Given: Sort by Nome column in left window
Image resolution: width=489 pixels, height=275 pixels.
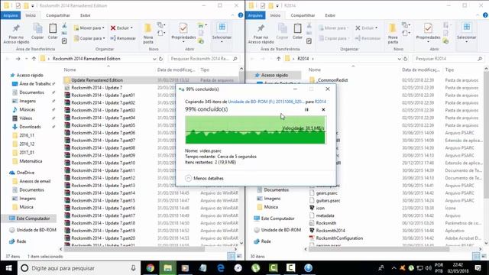Looking at the screenshot, I should (70, 70).
